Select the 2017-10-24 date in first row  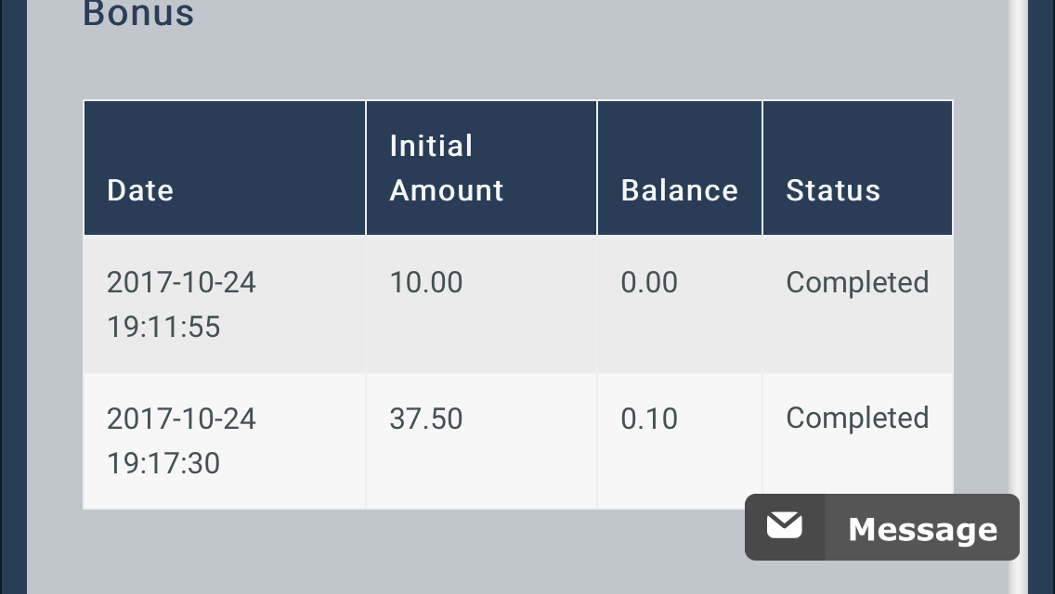coord(182,282)
